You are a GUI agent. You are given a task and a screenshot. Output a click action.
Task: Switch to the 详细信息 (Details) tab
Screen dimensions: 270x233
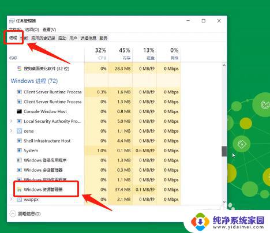tap(88, 38)
